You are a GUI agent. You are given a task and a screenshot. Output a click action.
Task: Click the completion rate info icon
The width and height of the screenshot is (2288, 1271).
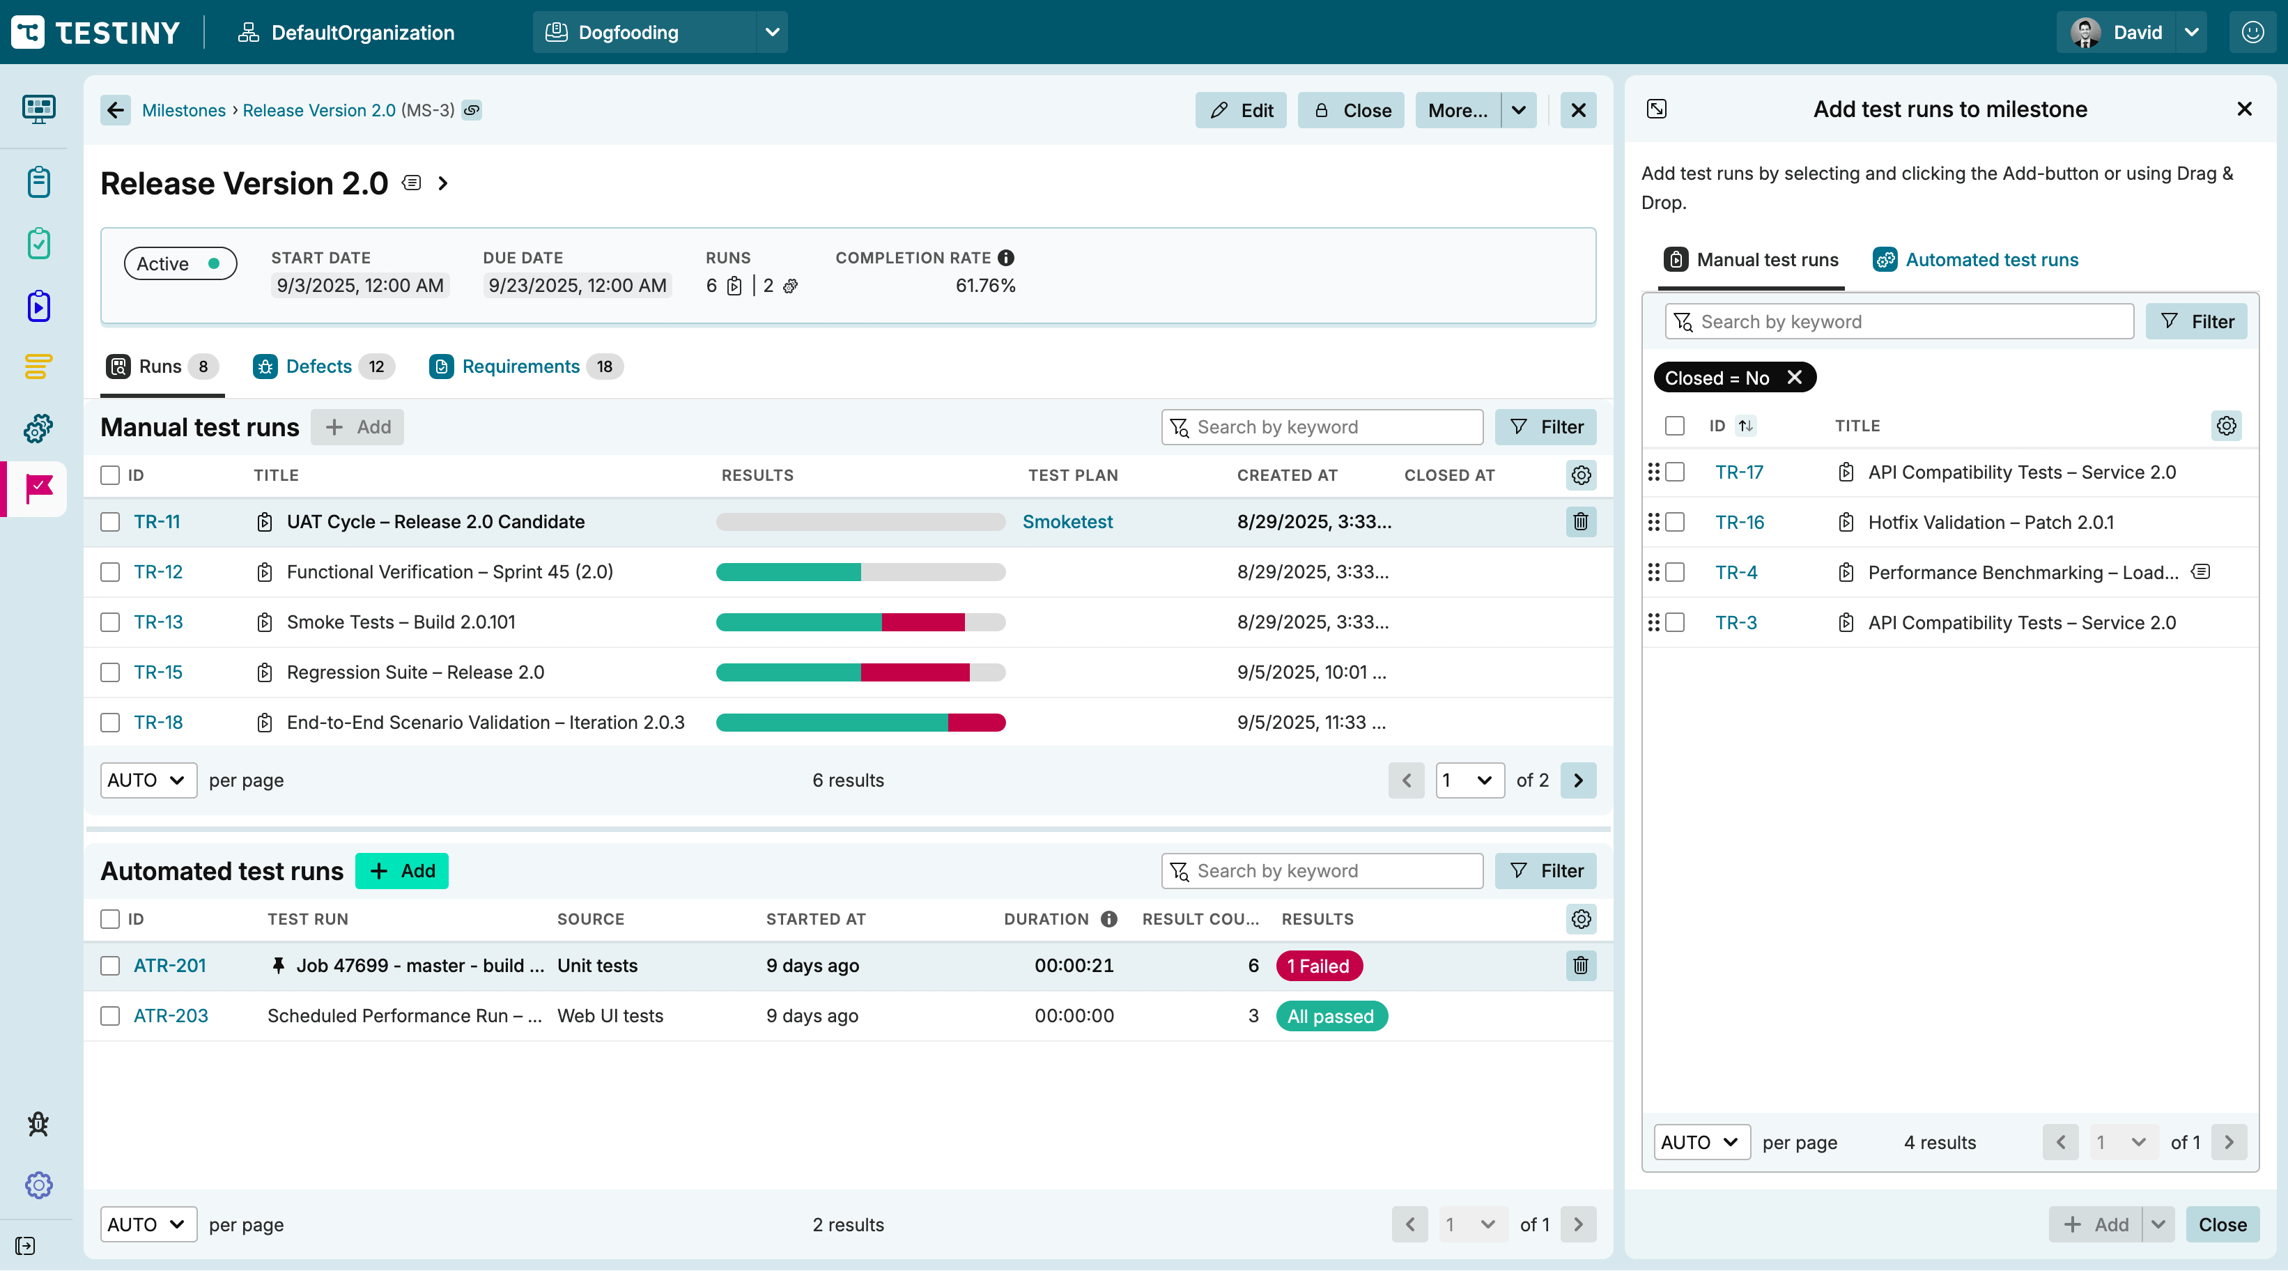click(1005, 258)
